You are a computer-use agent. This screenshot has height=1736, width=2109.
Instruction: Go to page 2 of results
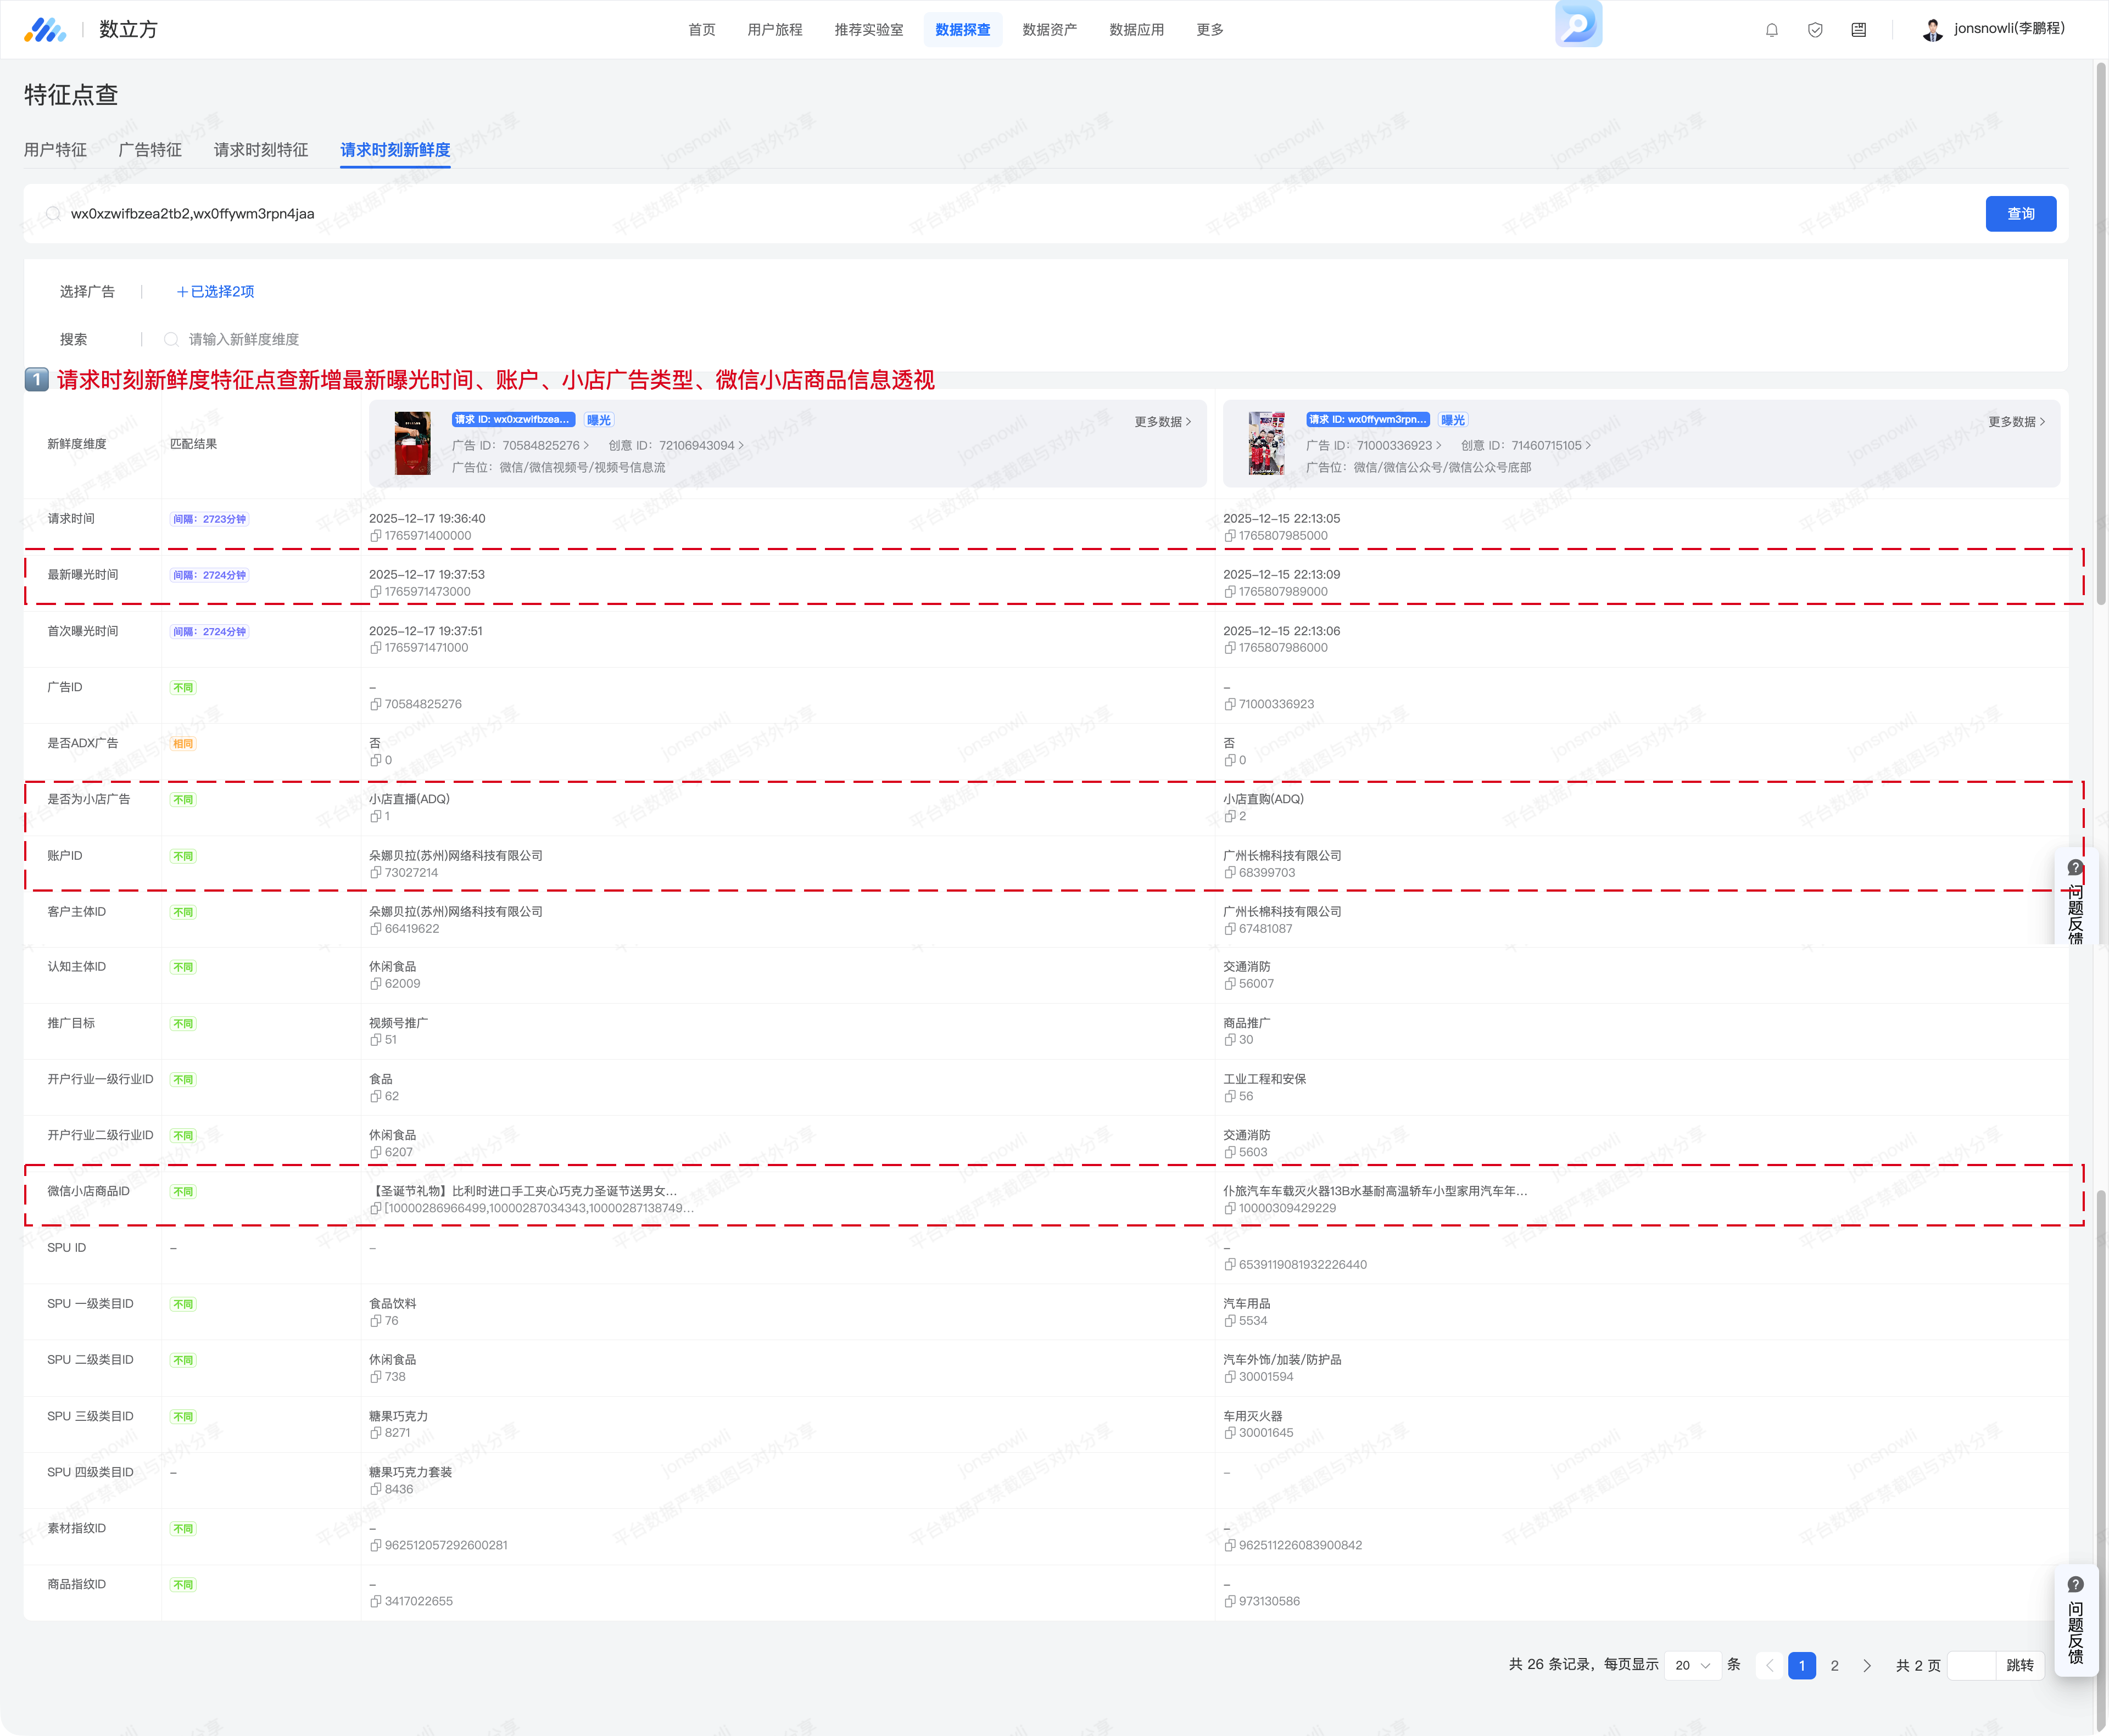pyautogui.click(x=1834, y=1665)
